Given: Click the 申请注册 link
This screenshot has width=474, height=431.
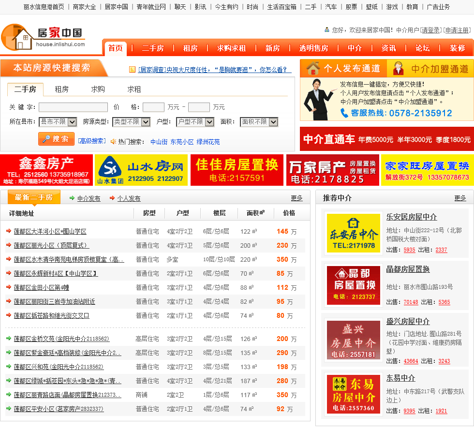Looking at the screenshot, I should [457, 30].
